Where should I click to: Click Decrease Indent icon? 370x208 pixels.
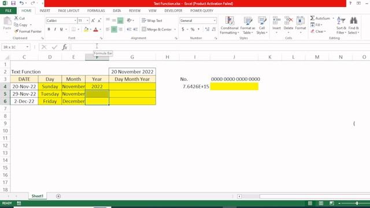(129, 29)
